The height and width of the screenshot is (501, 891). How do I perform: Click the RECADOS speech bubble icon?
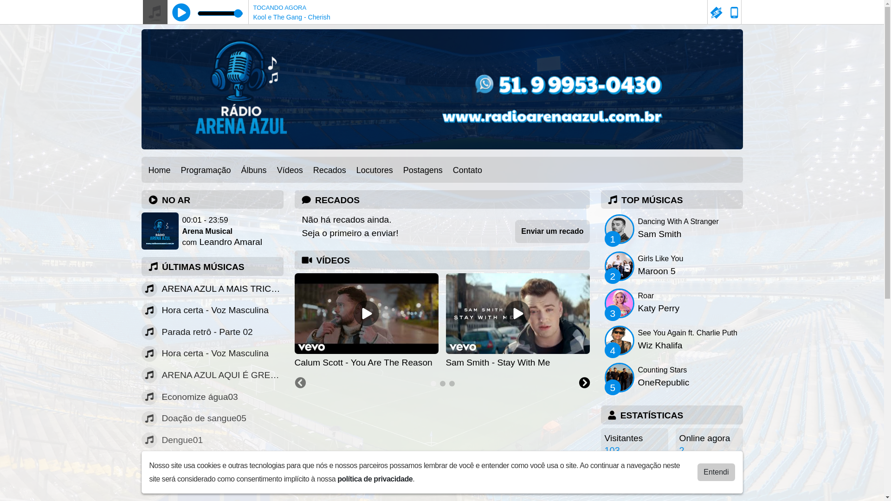click(306, 200)
